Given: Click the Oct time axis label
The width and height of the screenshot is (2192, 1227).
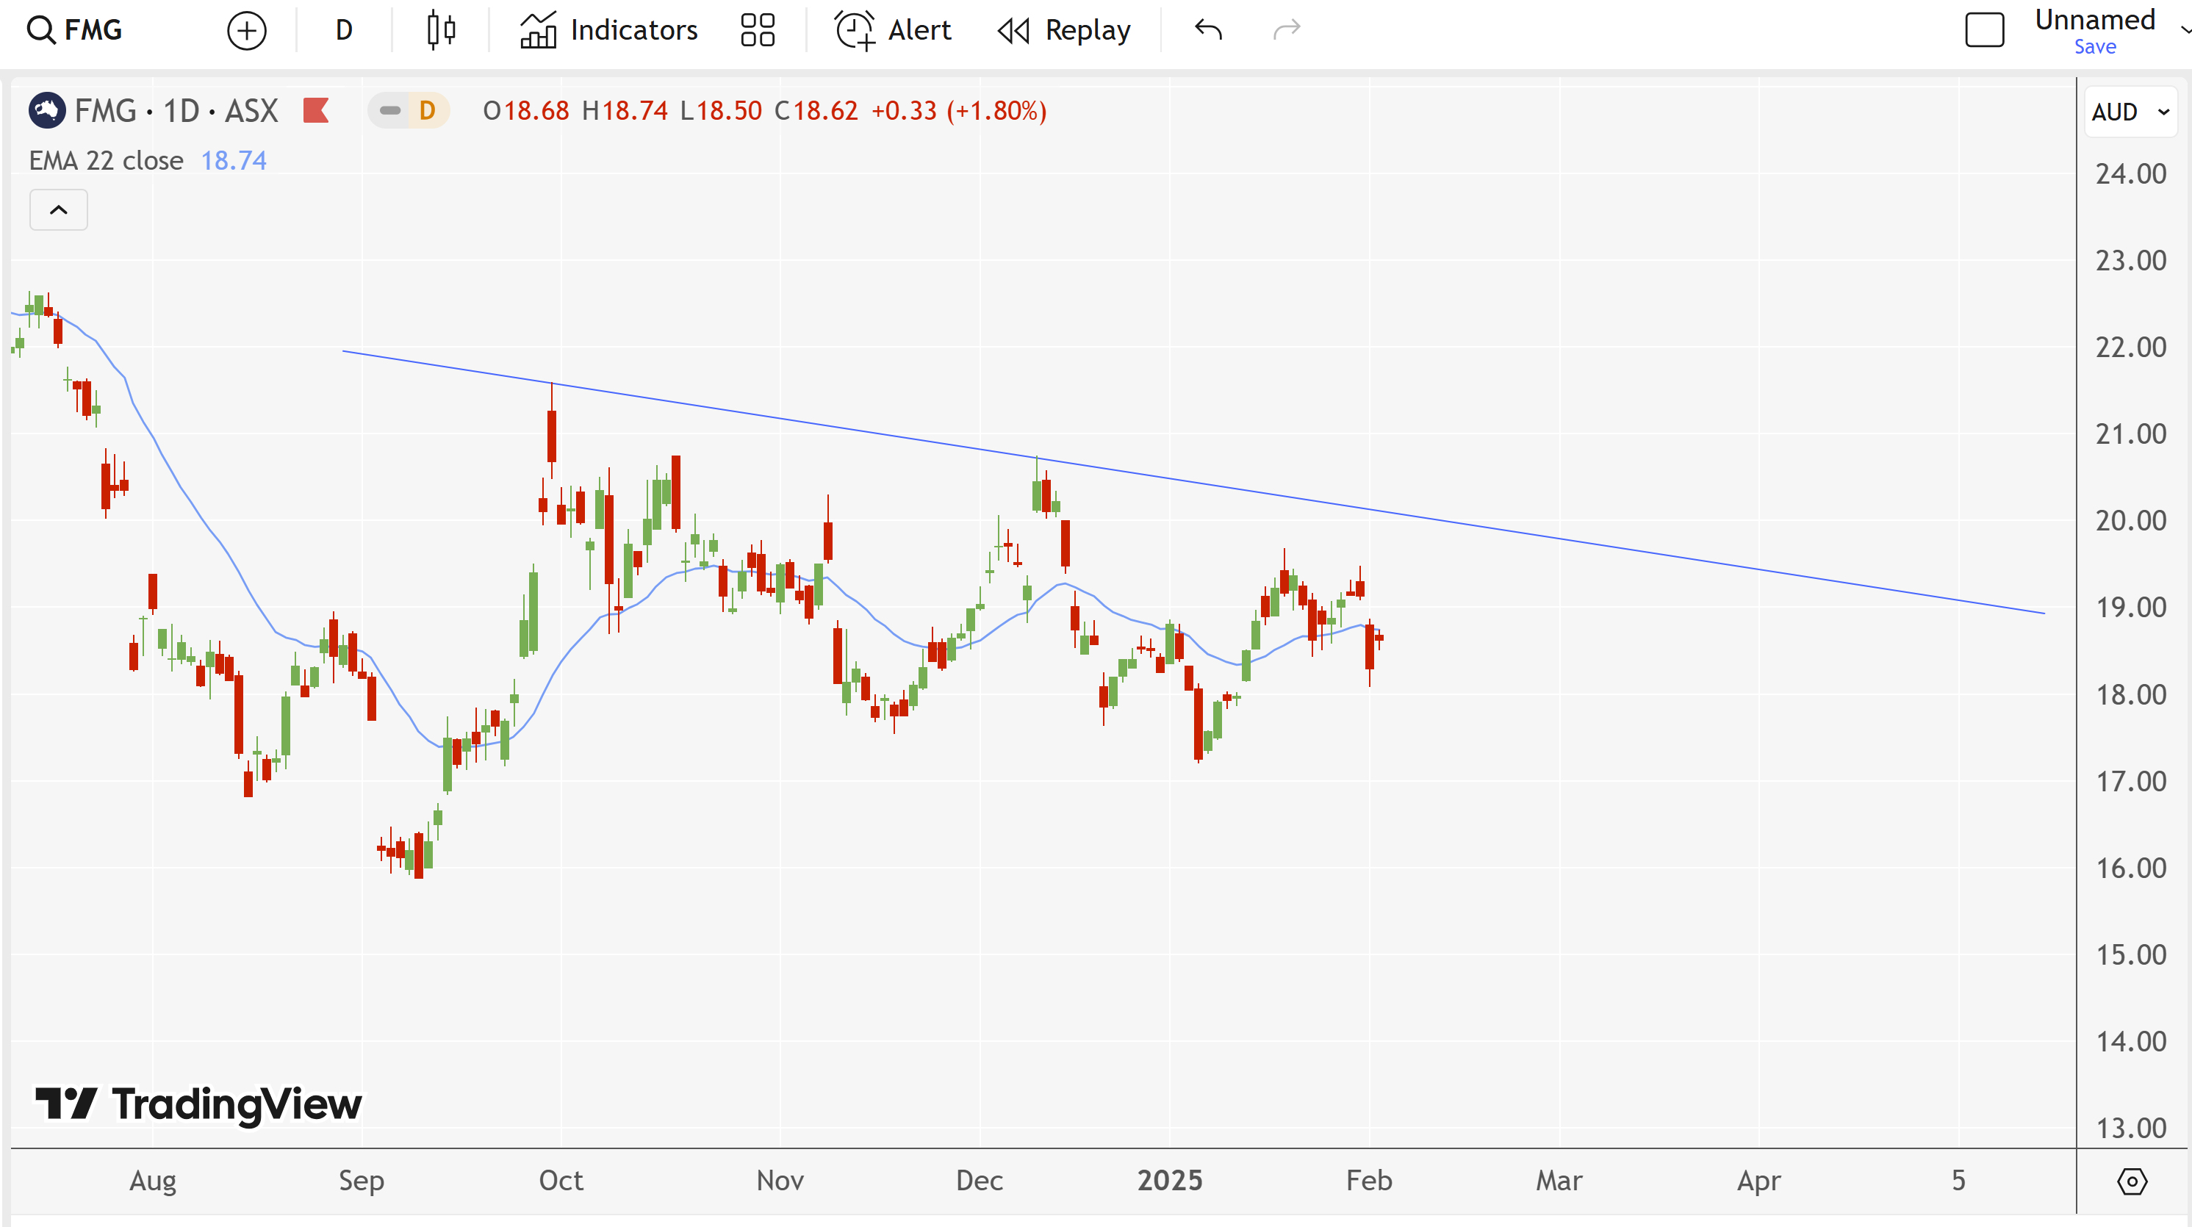Looking at the screenshot, I should 561,1181.
